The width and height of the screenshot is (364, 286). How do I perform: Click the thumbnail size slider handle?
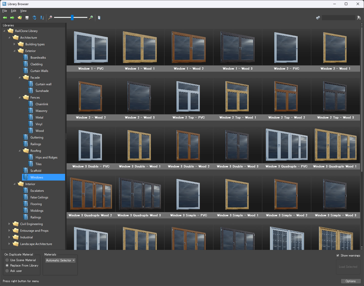tap(72, 17)
